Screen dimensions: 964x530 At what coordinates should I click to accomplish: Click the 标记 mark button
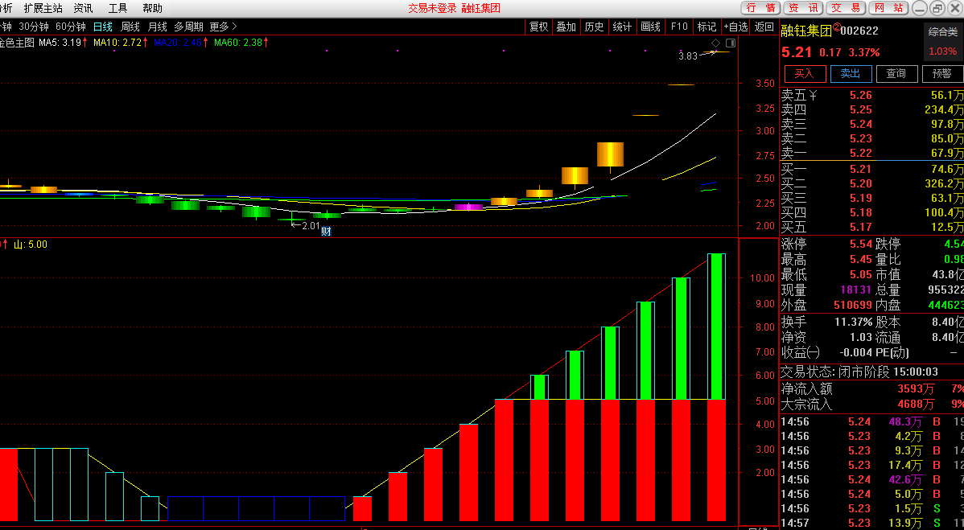point(707,27)
